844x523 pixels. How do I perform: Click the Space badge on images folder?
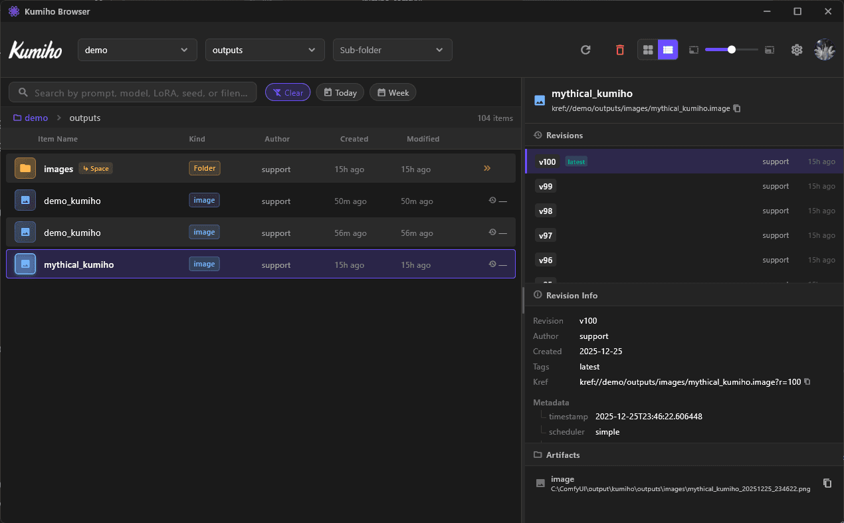pyautogui.click(x=95, y=168)
